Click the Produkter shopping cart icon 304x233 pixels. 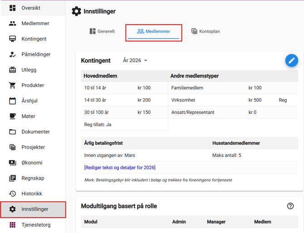[12, 85]
